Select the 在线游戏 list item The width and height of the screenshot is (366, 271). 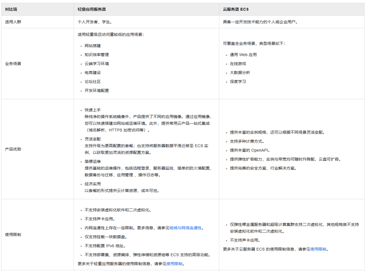point(238,64)
